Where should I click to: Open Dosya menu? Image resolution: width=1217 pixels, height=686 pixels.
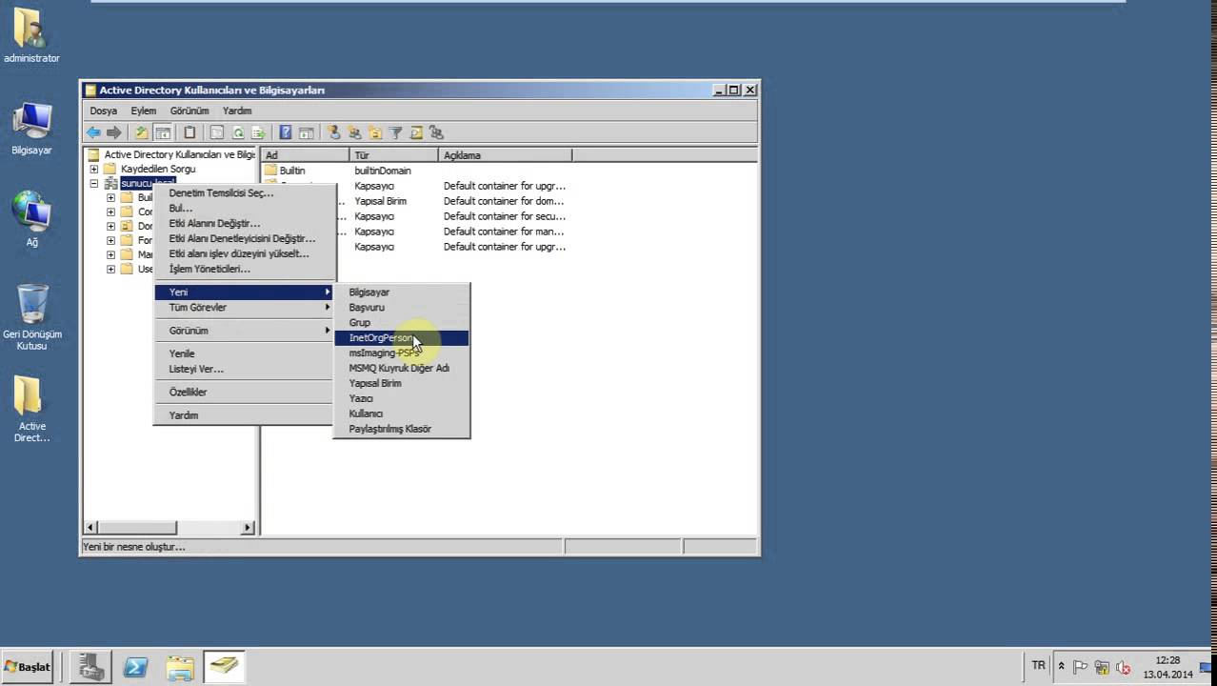[103, 111]
